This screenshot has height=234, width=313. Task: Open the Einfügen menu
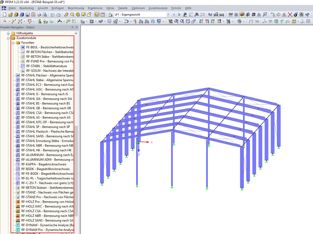tap(58, 8)
